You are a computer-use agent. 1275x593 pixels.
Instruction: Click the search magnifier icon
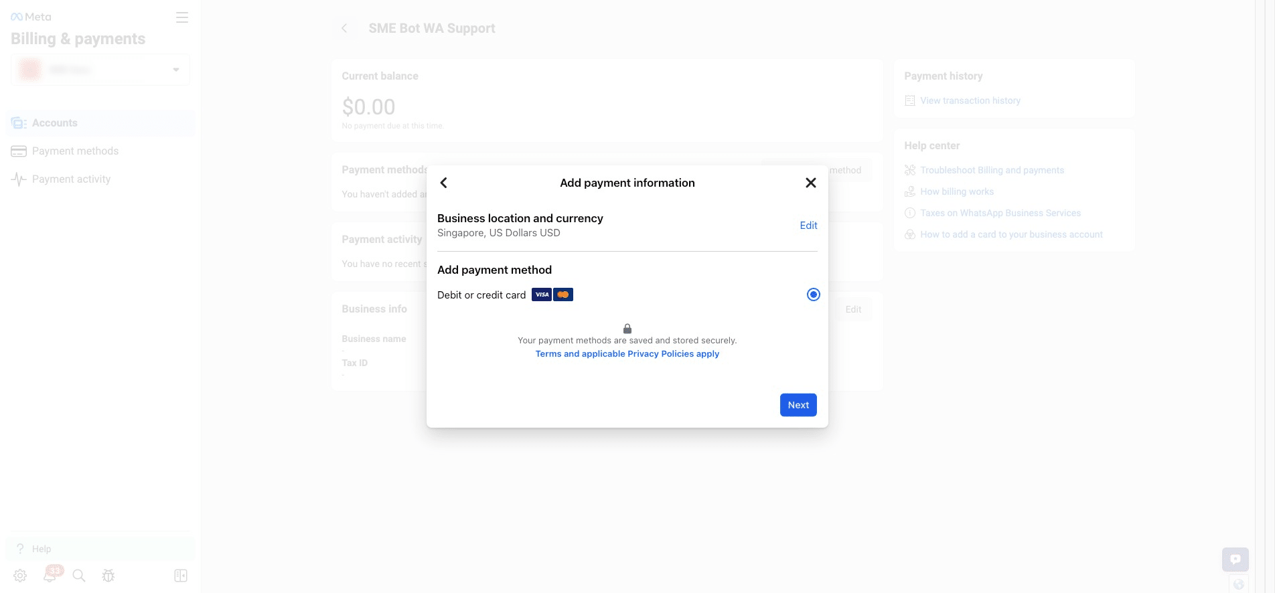point(79,576)
